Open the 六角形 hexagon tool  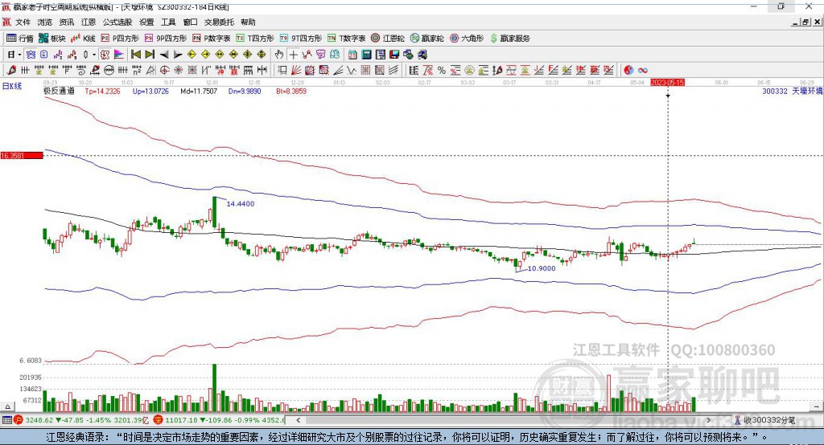466,39
